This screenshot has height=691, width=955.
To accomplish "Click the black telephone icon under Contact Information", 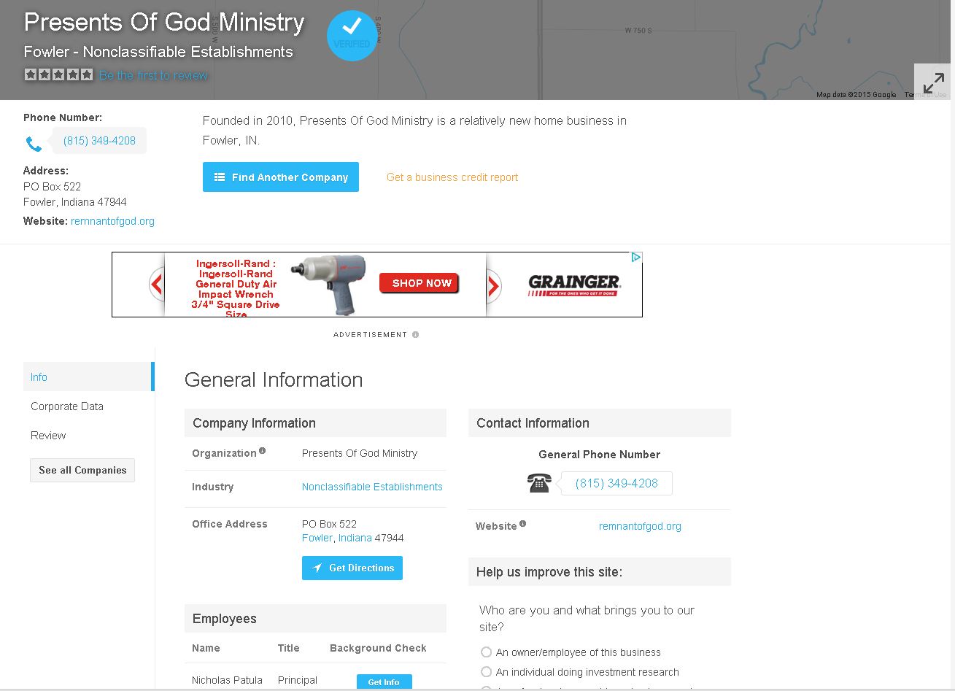I will click(x=539, y=483).
